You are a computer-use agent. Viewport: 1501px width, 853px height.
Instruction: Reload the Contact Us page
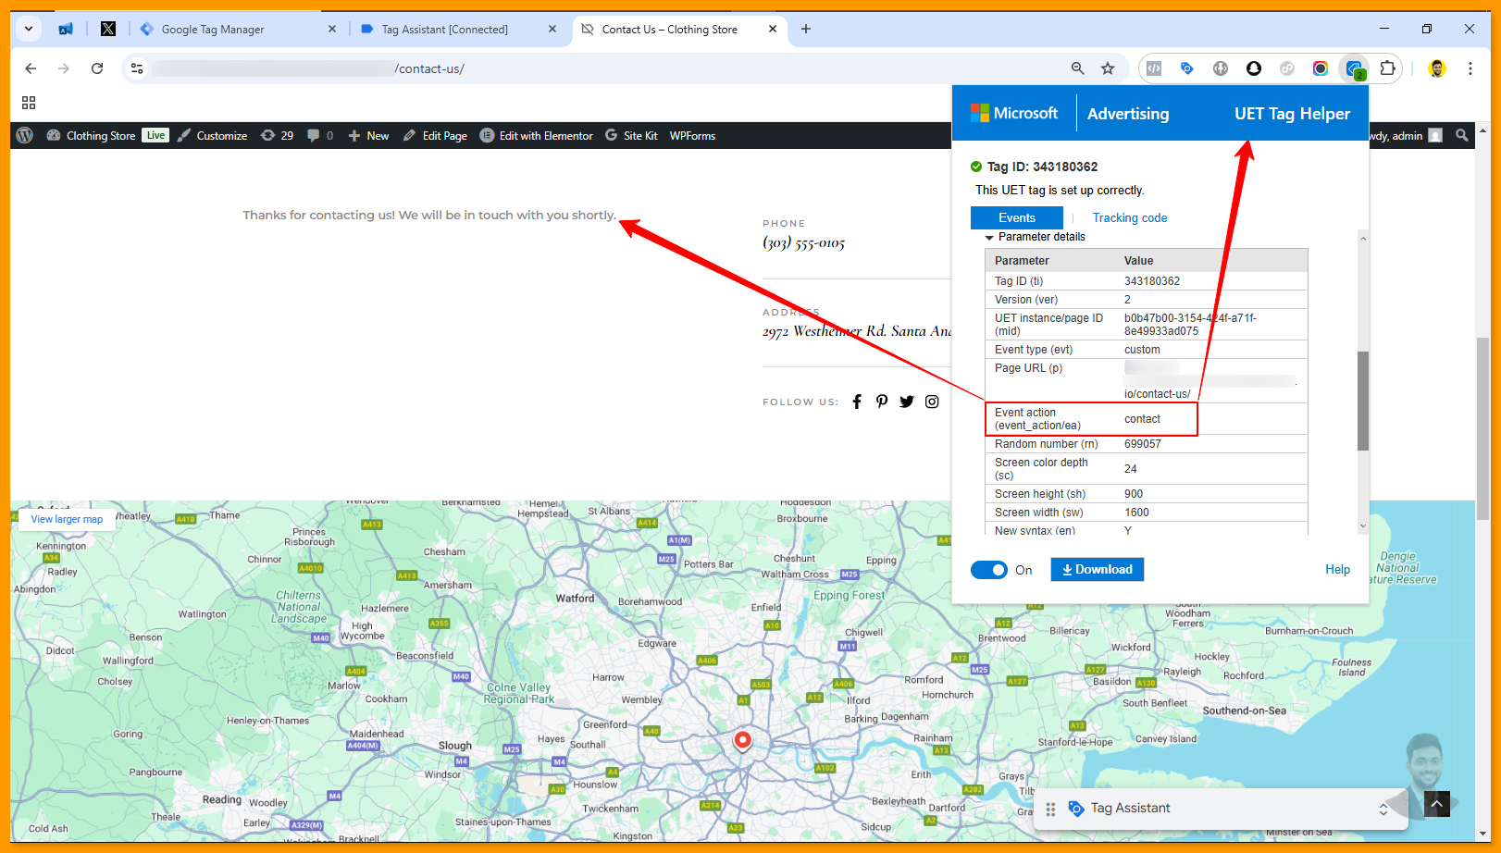coord(97,68)
